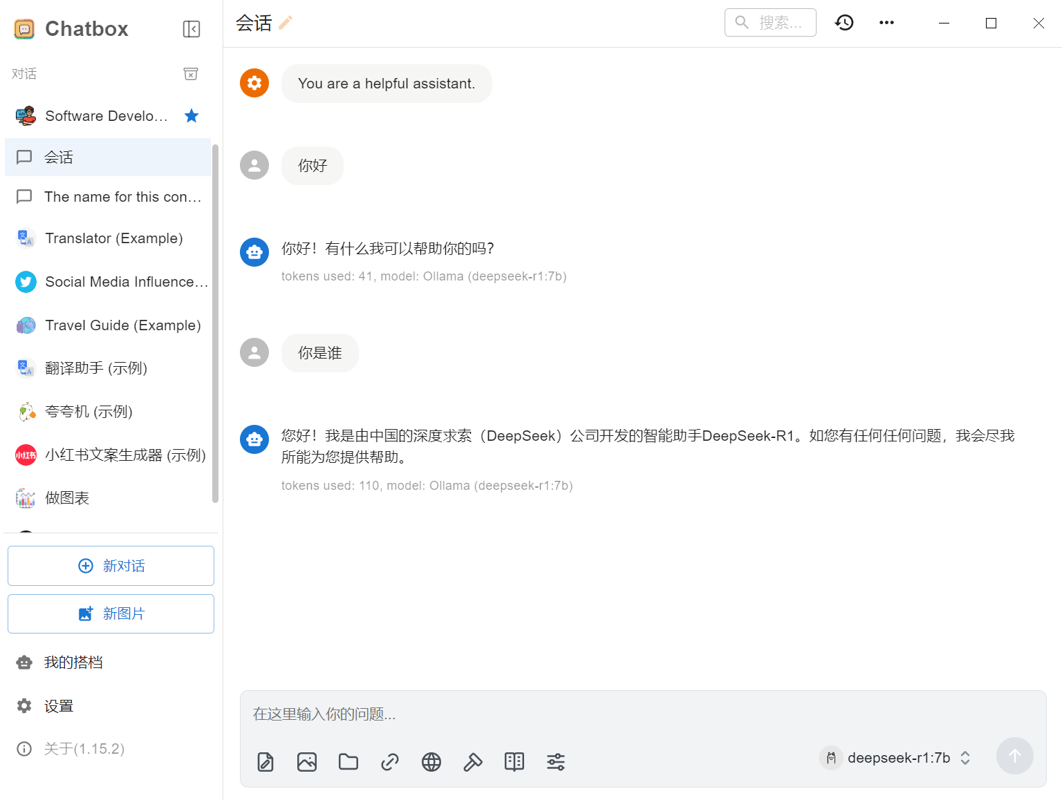Open the more options ellipsis menu
1062x800 pixels.
coord(886,22)
